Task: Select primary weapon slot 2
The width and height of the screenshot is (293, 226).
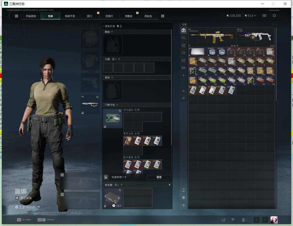Action: click(80, 201)
